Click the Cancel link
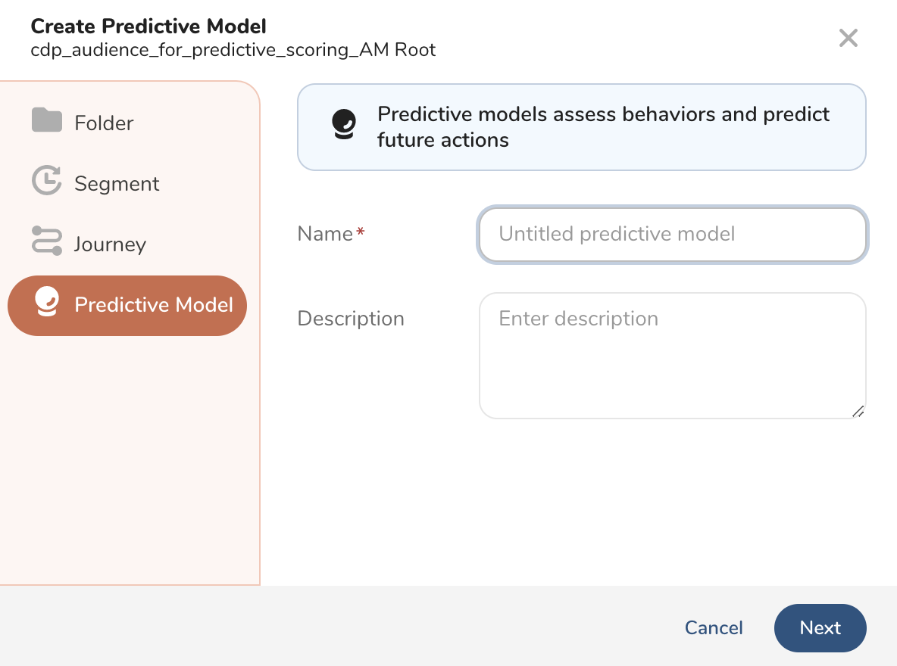 click(x=713, y=628)
